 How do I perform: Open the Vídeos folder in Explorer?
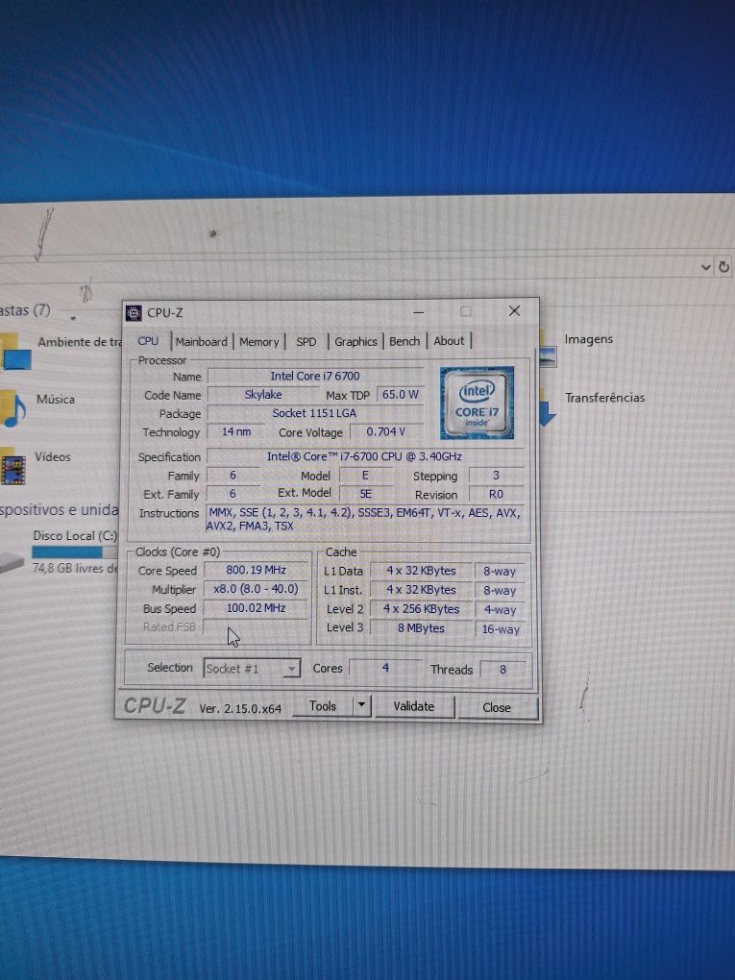click(x=36, y=464)
